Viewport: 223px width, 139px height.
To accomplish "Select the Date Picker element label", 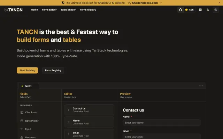I will (x=32, y=121).
